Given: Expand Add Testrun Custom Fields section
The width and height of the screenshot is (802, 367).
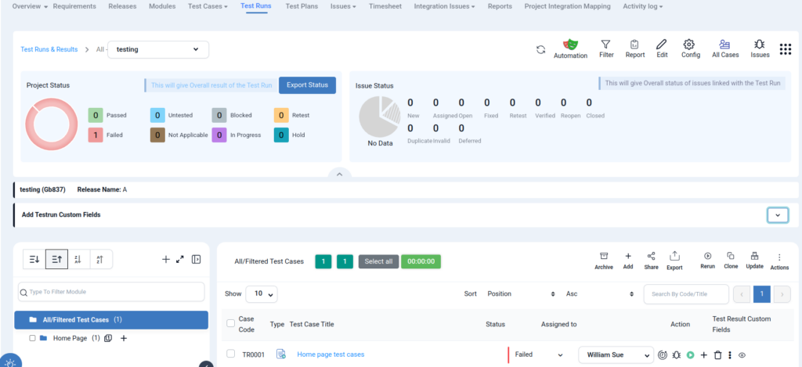Looking at the screenshot, I should pyautogui.click(x=777, y=214).
